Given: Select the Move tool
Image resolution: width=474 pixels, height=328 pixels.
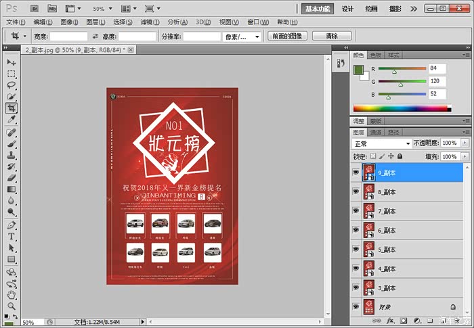Looking at the screenshot, I should click(12, 62).
